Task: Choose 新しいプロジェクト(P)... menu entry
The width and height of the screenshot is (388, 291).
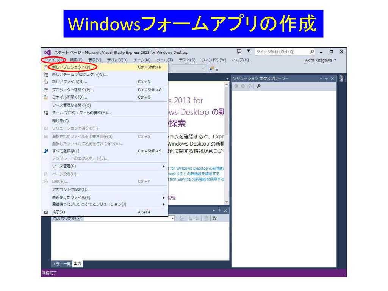Action: tap(105, 67)
